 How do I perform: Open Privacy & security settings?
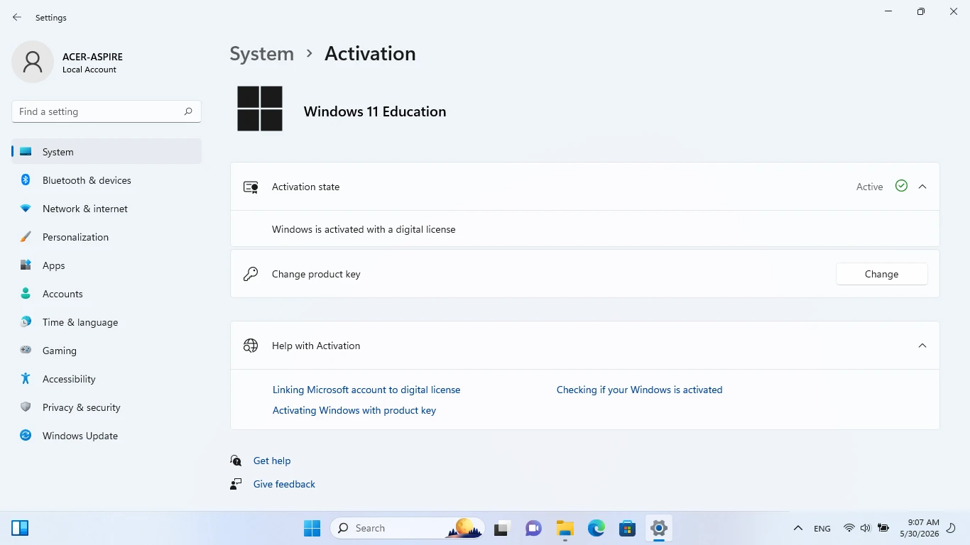pyautogui.click(x=107, y=407)
